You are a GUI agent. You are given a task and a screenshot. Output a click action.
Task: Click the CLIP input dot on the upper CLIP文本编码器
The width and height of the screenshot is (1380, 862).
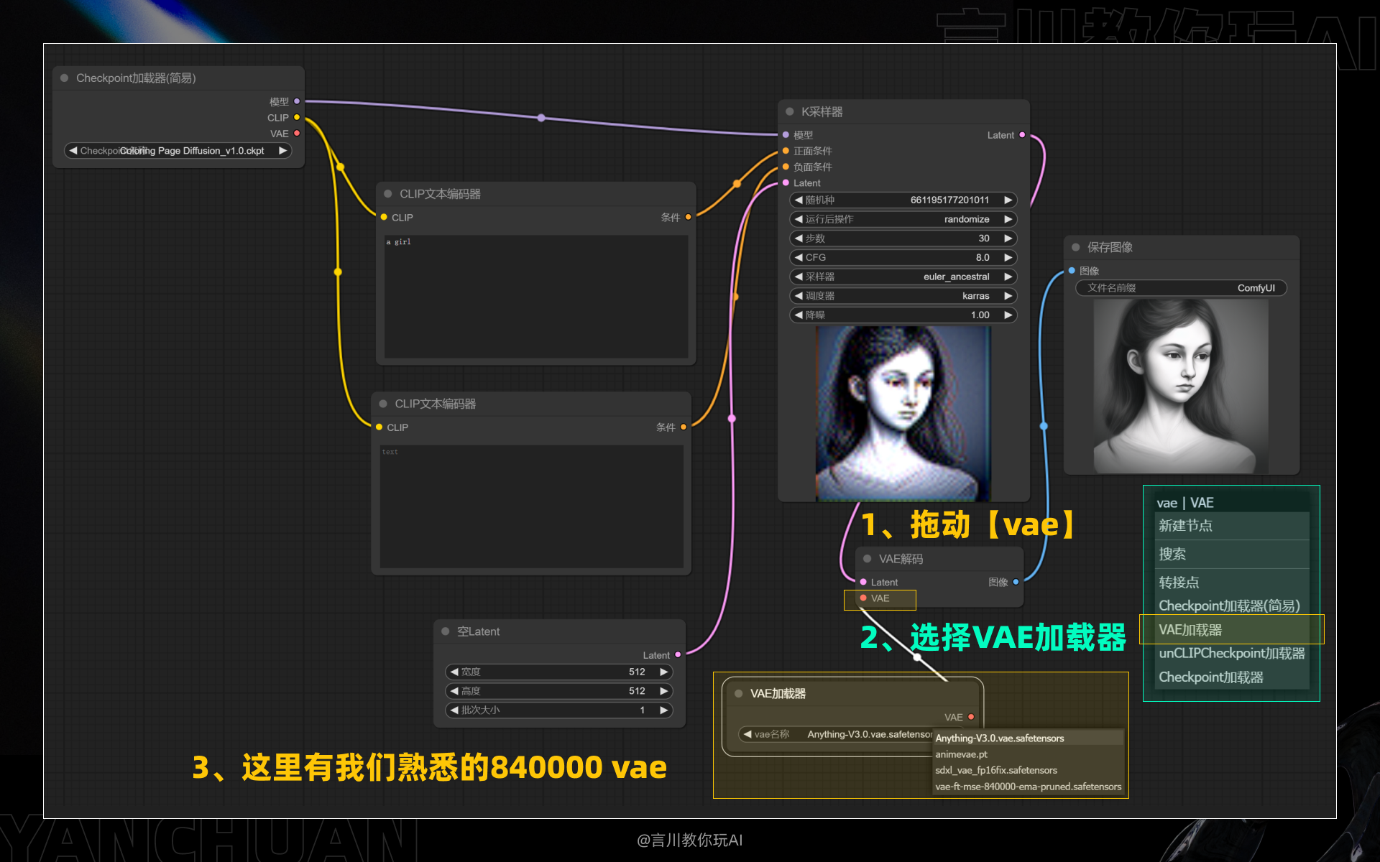pyautogui.click(x=385, y=217)
